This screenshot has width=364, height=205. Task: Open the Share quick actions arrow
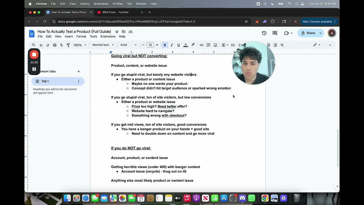(x=320, y=33)
